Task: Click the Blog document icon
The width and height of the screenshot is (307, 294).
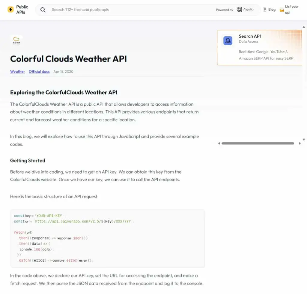Action: (265, 9)
